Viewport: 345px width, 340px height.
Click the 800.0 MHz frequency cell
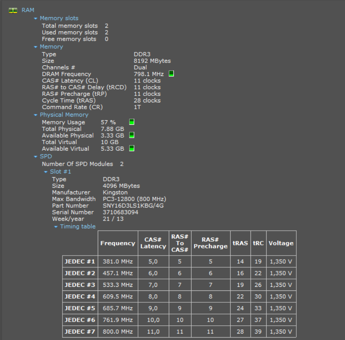tap(118, 331)
